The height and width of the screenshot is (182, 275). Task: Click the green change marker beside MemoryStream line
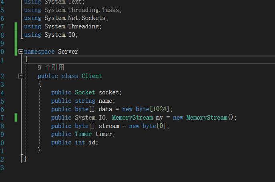coord(16,118)
